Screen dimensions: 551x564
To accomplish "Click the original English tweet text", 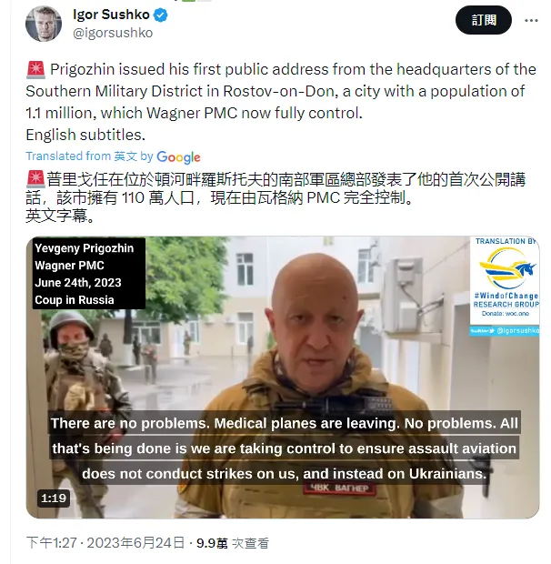I will tap(281, 102).
